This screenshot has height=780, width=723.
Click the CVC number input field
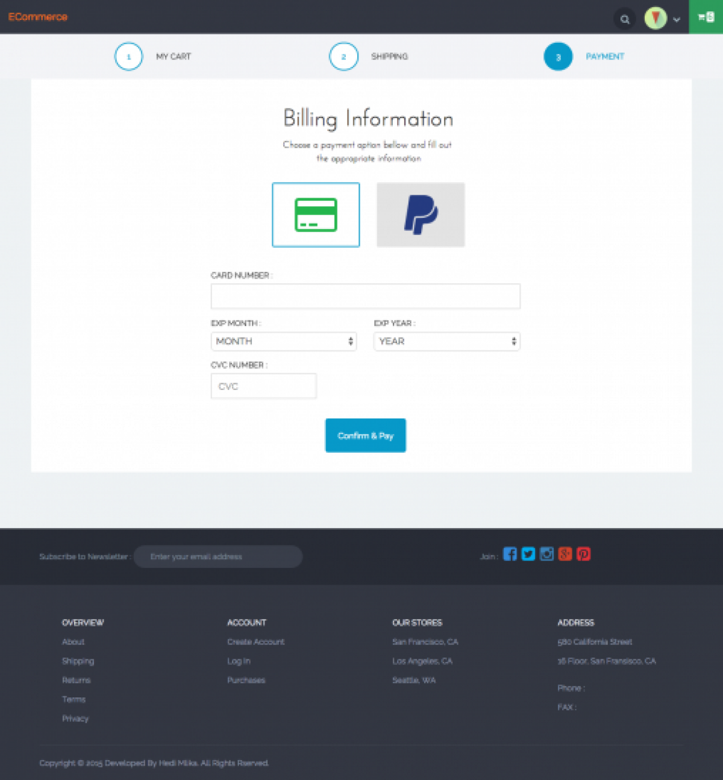[x=263, y=386]
